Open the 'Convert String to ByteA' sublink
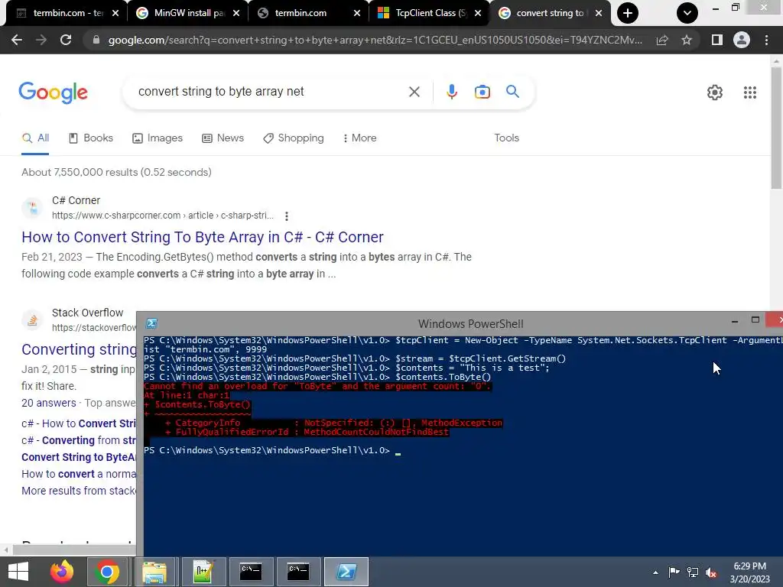 tap(79, 457)
